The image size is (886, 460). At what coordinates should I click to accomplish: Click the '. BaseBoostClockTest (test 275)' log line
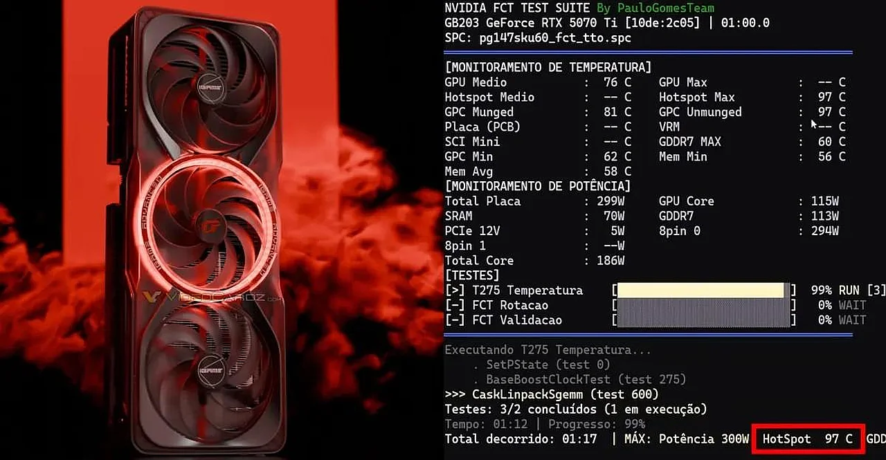[579, 380]
